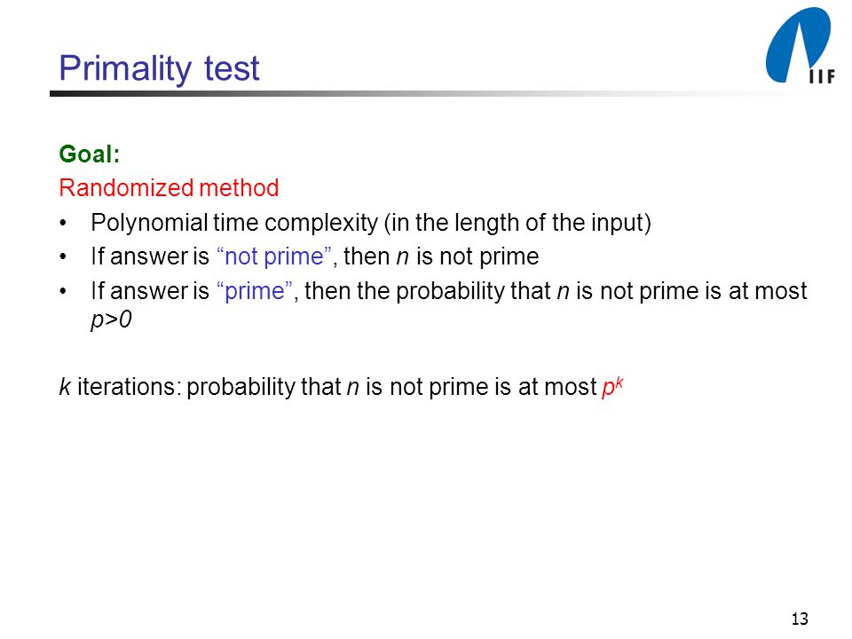Screen dimensions: 852x639
Task: Click the 'Primality test' slide title
Action: [x=159, y=69]
